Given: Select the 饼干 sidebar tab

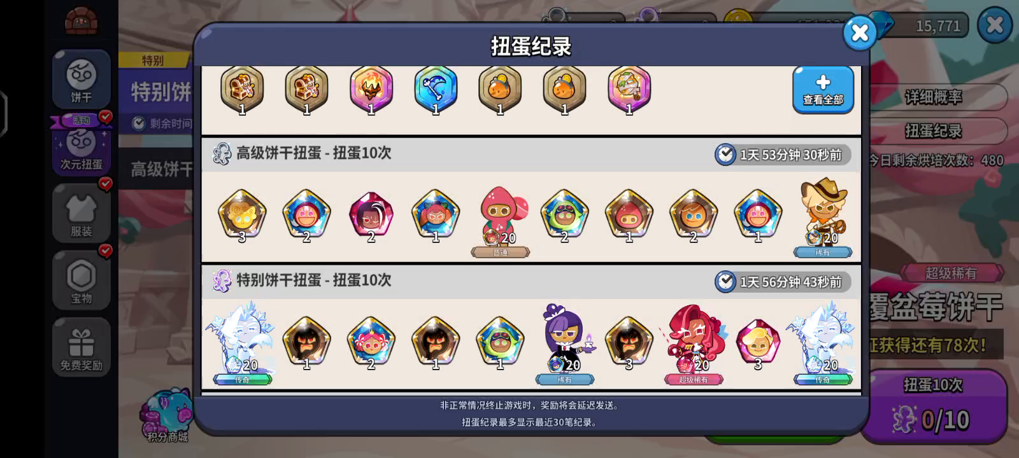Looking at the screenshot, I should [82, 80].
